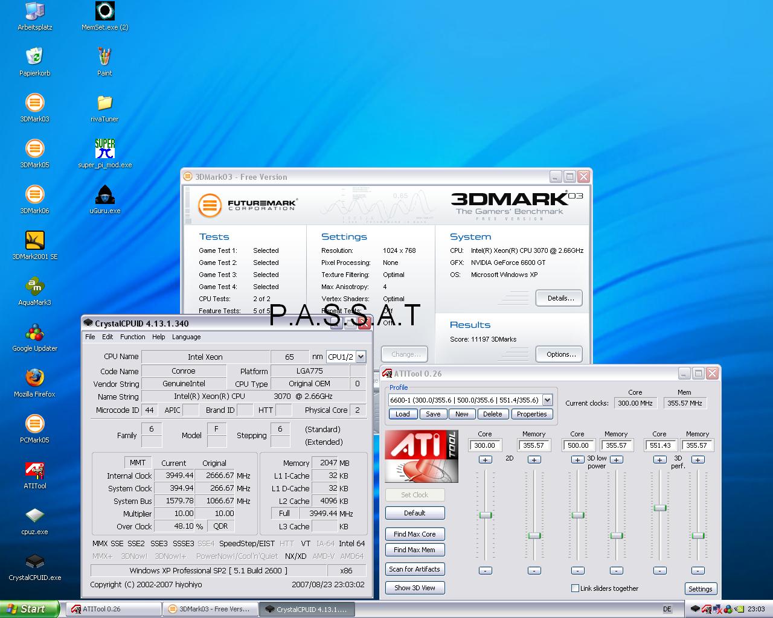This screenshot has width=773, height=618.
Task: Click the ATITool desktop shortcut
Action: point(34,475)
